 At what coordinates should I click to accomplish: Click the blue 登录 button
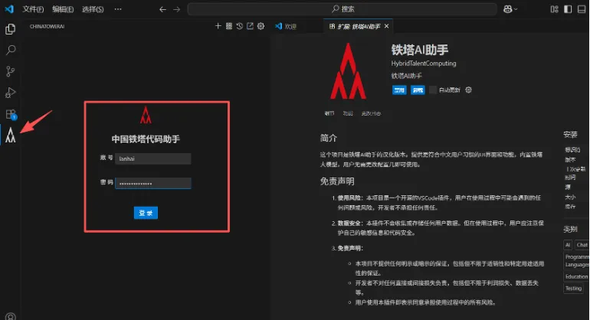(x=146, y=213)
